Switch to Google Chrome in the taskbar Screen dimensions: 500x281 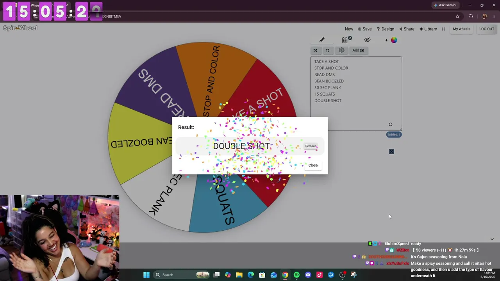[285, 275]
